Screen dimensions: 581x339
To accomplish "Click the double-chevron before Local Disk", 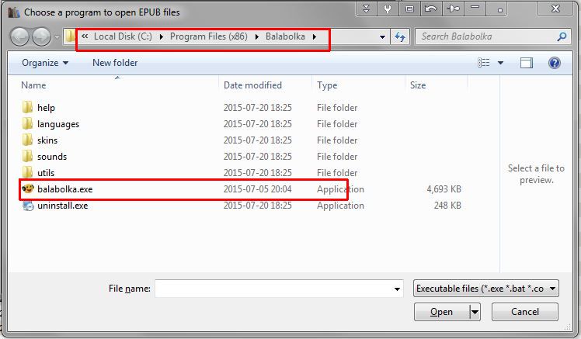I will (85, 36).
